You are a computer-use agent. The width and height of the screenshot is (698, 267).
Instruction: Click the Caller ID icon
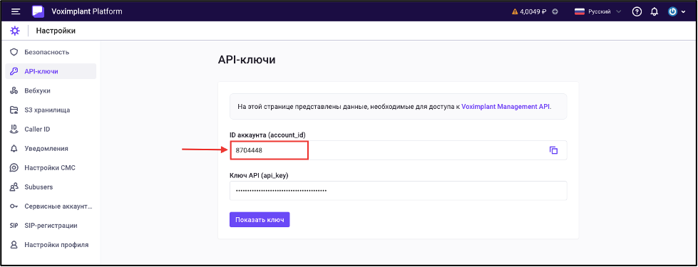(x=14, y=130)
